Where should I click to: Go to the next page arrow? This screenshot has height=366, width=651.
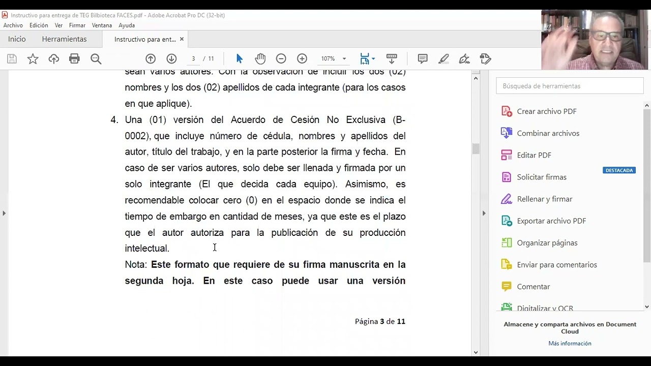(x=171, y=59)
